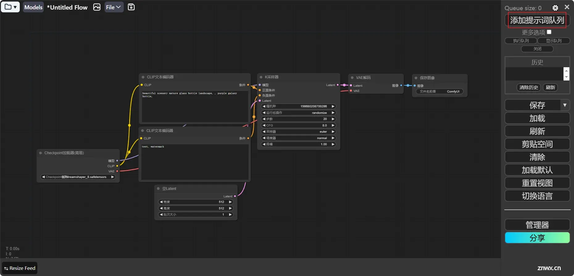
Task: Close the right menu panel with X
Action: (x=567, y=7)
